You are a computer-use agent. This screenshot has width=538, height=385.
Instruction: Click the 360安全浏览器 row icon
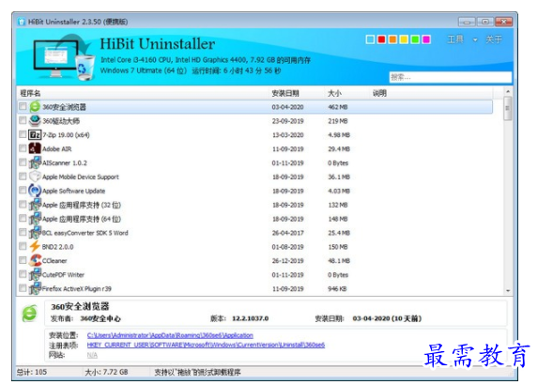click(35, 107)
